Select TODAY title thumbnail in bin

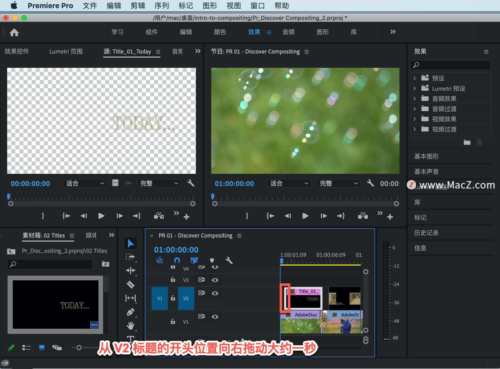click(55, 305)
